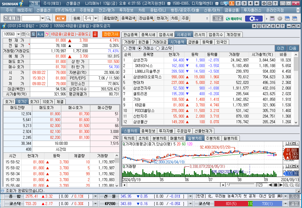302x208 pixels.
Task: Switch to the 거래대금 ranking tab
Action: click(x=160, y=42)
